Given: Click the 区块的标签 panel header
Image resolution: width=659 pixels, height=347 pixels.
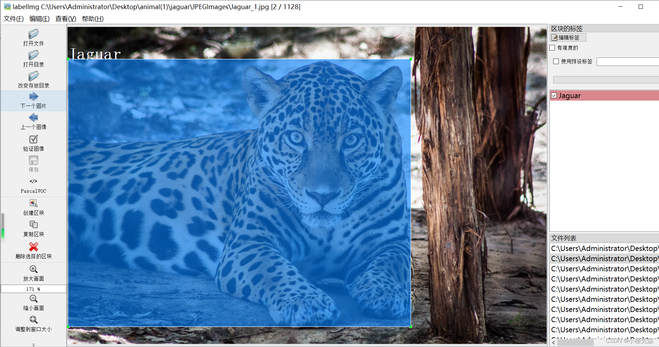Looking at the screenshot, I should pos(604,28).
